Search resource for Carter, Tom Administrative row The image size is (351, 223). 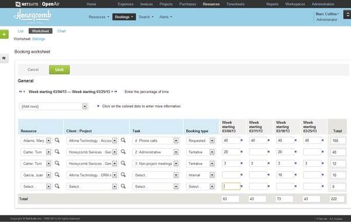tap(57, 152)
